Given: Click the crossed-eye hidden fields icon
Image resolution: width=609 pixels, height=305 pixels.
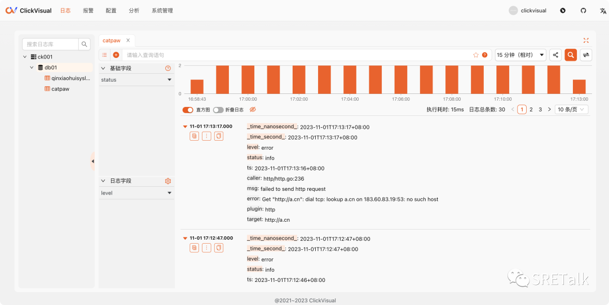Looking at the screenshot, I should click(253, 110).
